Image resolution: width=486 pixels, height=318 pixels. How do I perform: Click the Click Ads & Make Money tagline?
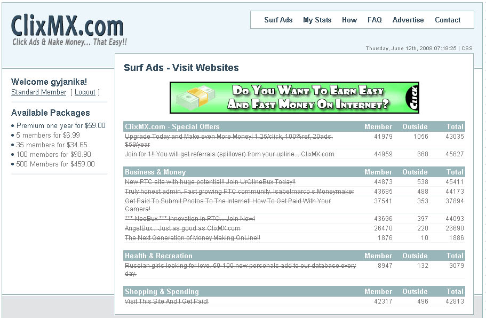click(x=69, y=42)
